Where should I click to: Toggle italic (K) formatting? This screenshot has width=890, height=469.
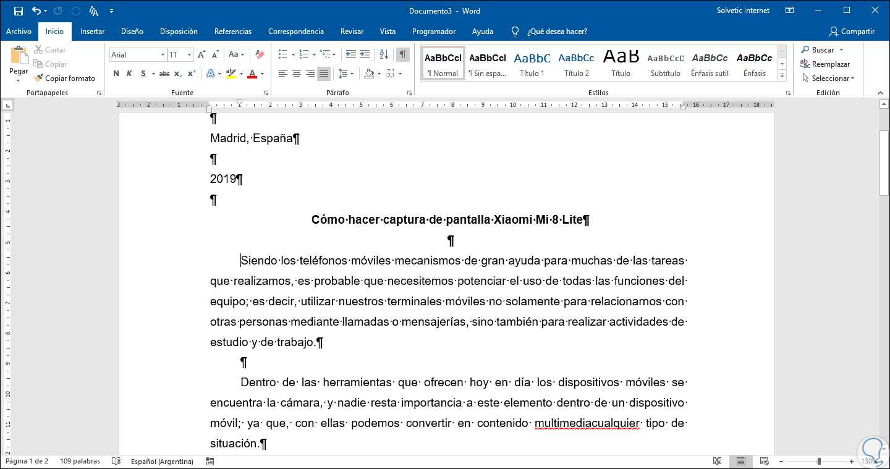point(129,74)
